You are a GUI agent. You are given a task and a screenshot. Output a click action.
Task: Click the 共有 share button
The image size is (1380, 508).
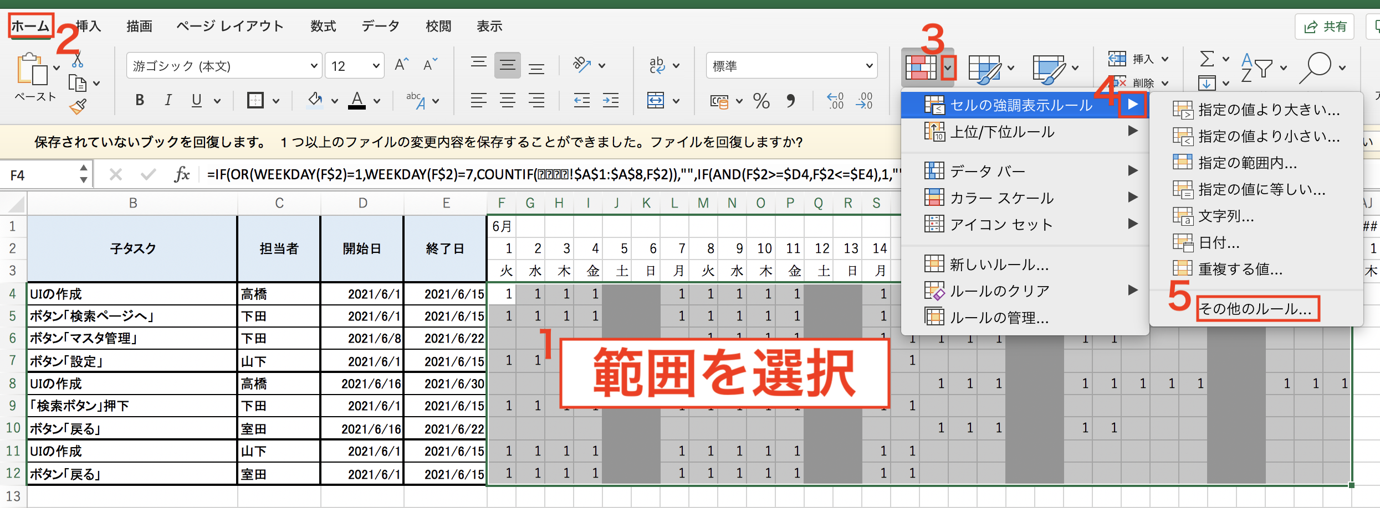(x=1325, y=27)
